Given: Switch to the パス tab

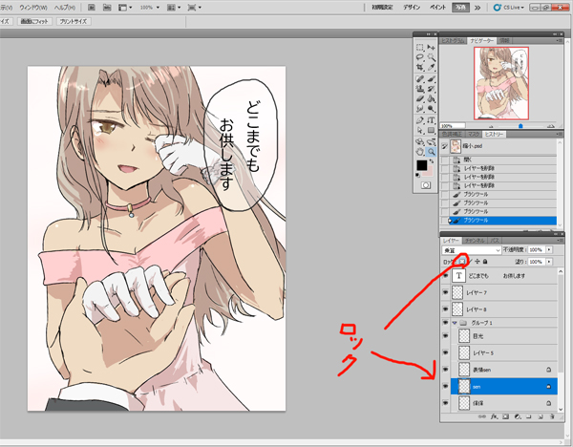Looking at the screenshot, I should (x=495, y=241).
